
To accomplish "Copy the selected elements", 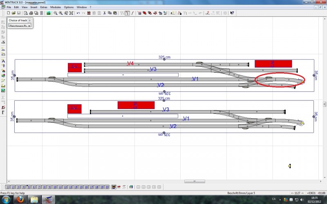I will [x=110, y=13].
